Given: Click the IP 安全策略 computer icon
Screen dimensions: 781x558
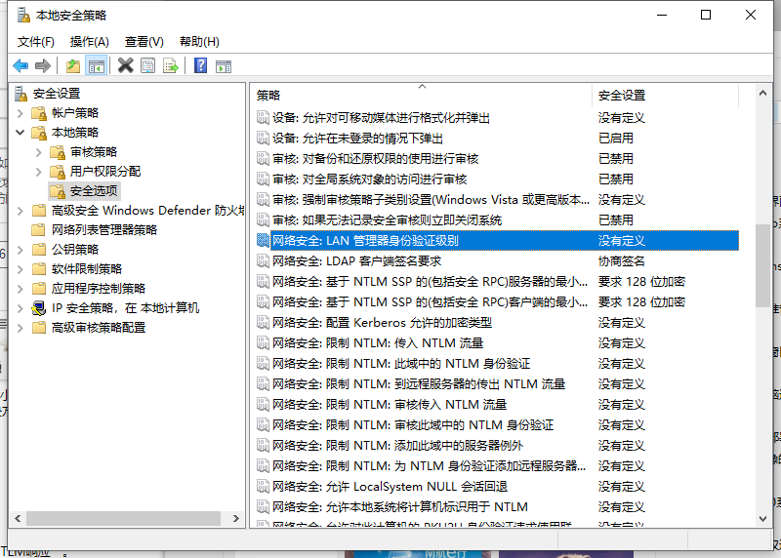Looking at the screenshot, I should 39,308.
